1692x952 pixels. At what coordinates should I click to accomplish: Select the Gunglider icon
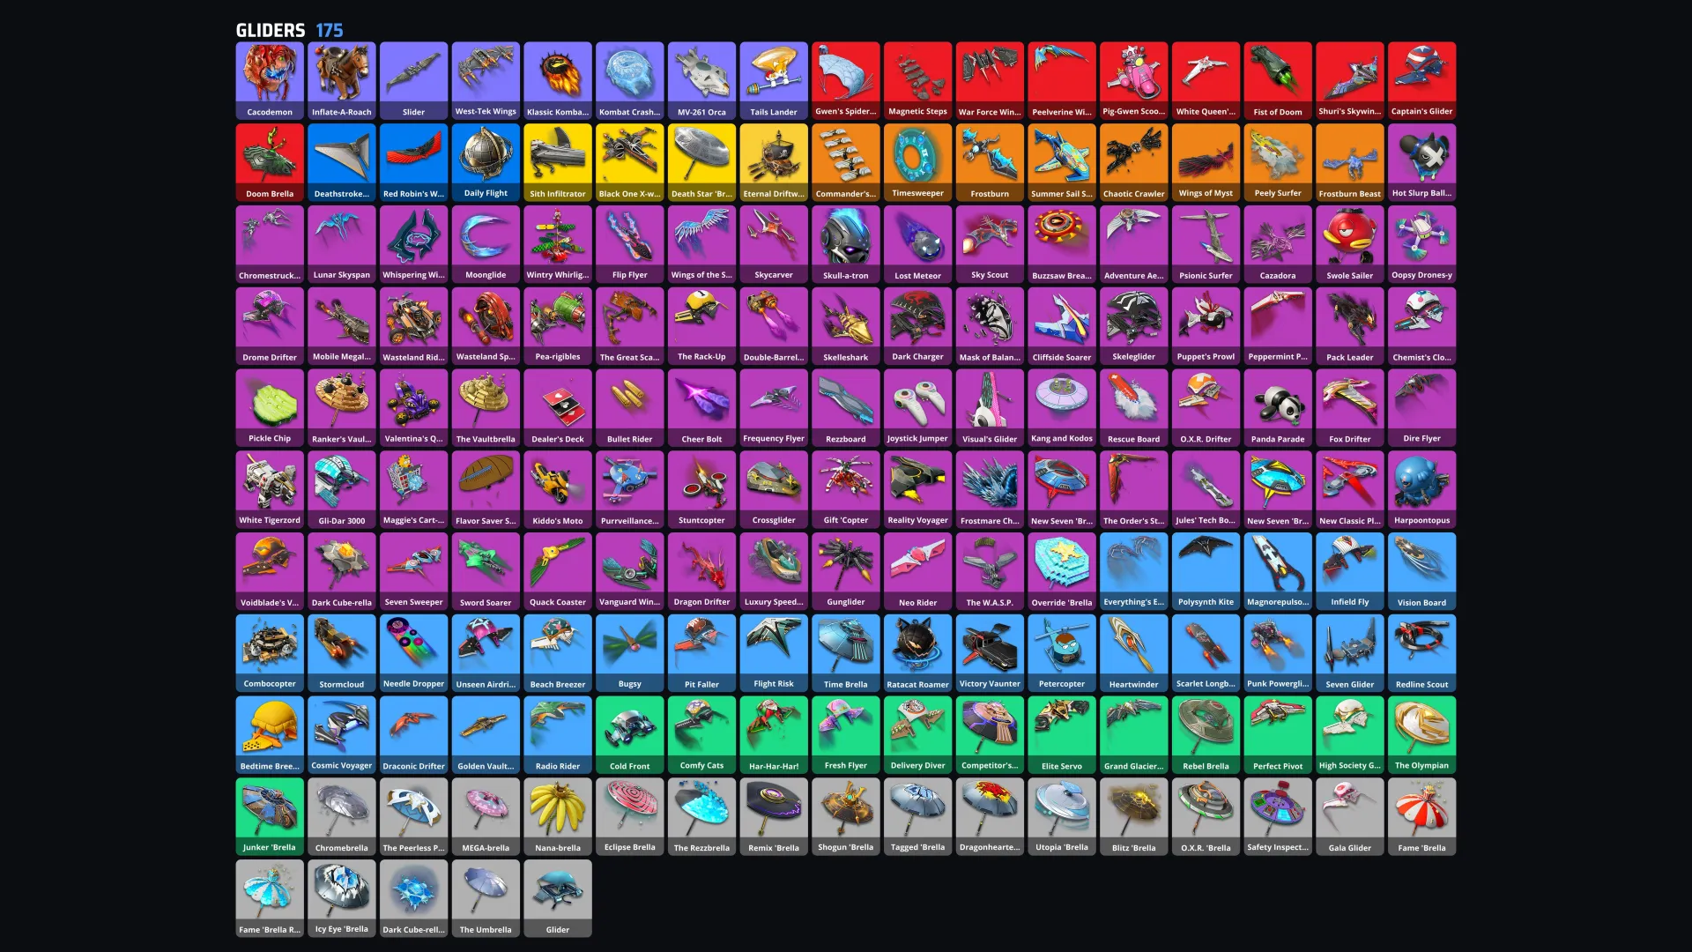(846, 571)
